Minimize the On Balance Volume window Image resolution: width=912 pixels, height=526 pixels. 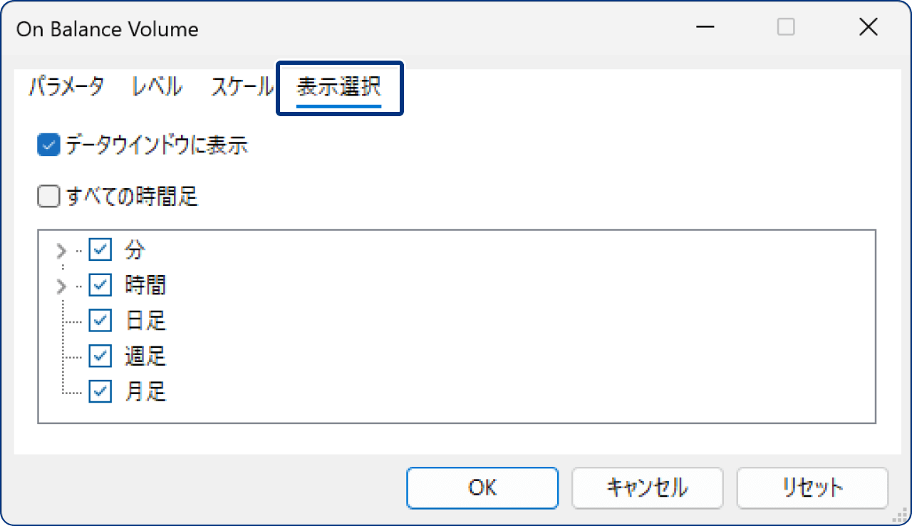click(x=705, y=27)
